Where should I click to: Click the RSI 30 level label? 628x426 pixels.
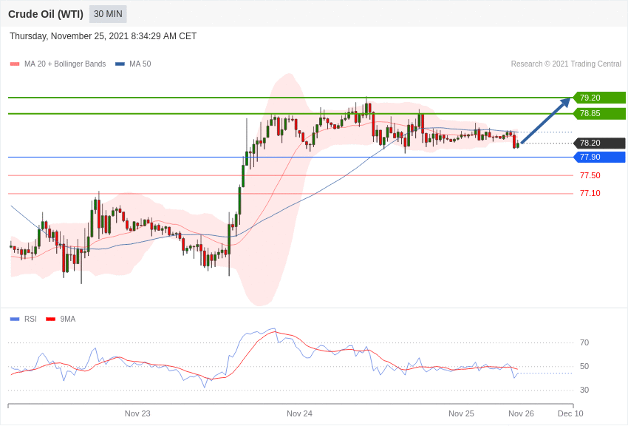click(x=584, y=390)
